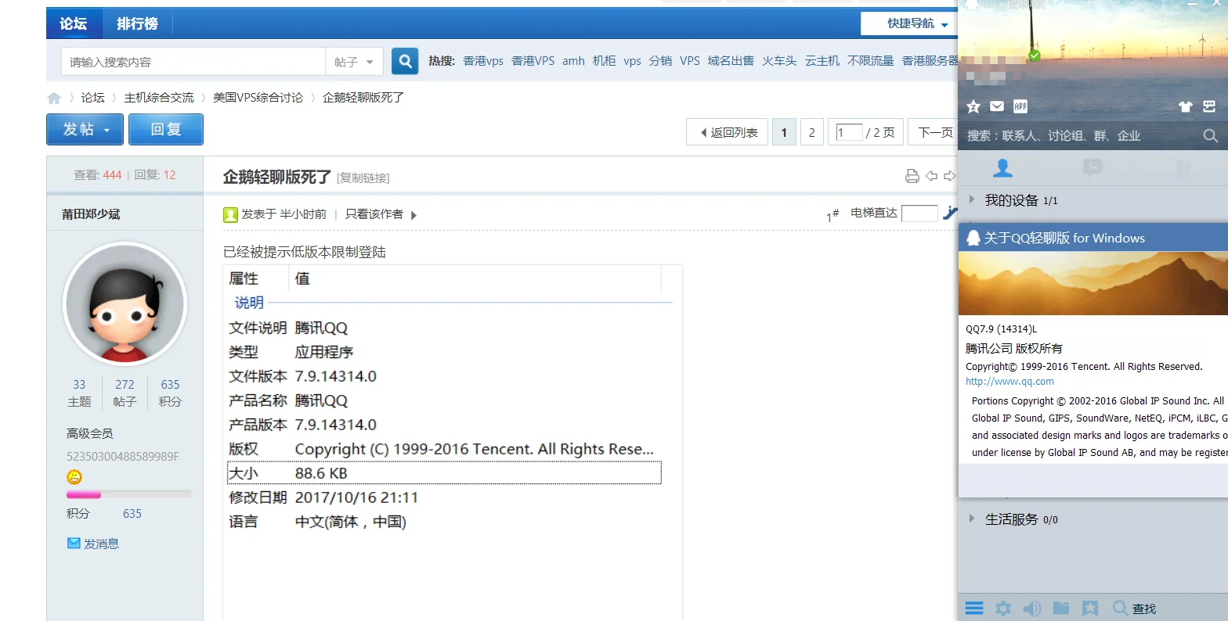Switch to the 论坛 forum tab
Screen dimensions: 1228x621
(74, 23)
